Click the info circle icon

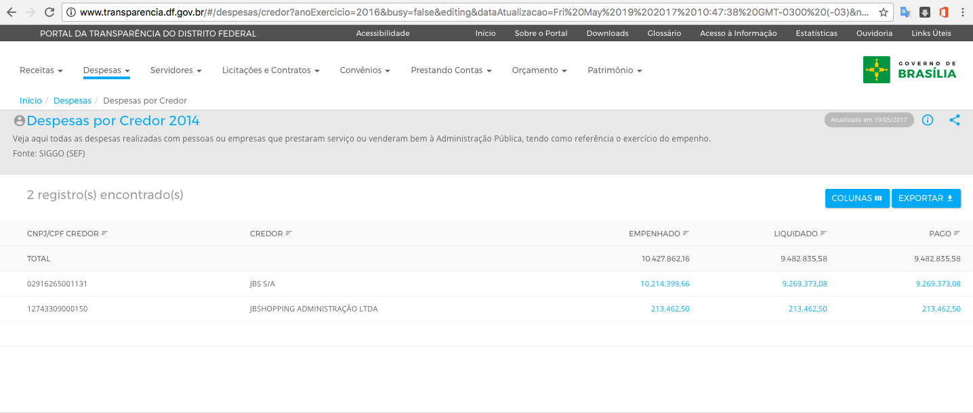928,121
